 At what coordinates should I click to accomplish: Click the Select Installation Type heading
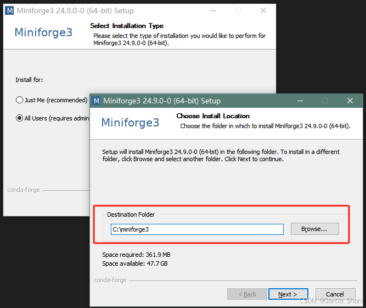point(127,26)
